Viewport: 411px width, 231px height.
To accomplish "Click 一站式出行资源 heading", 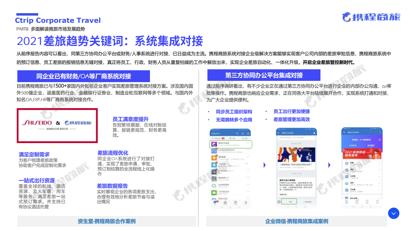I will coord(37,180).
